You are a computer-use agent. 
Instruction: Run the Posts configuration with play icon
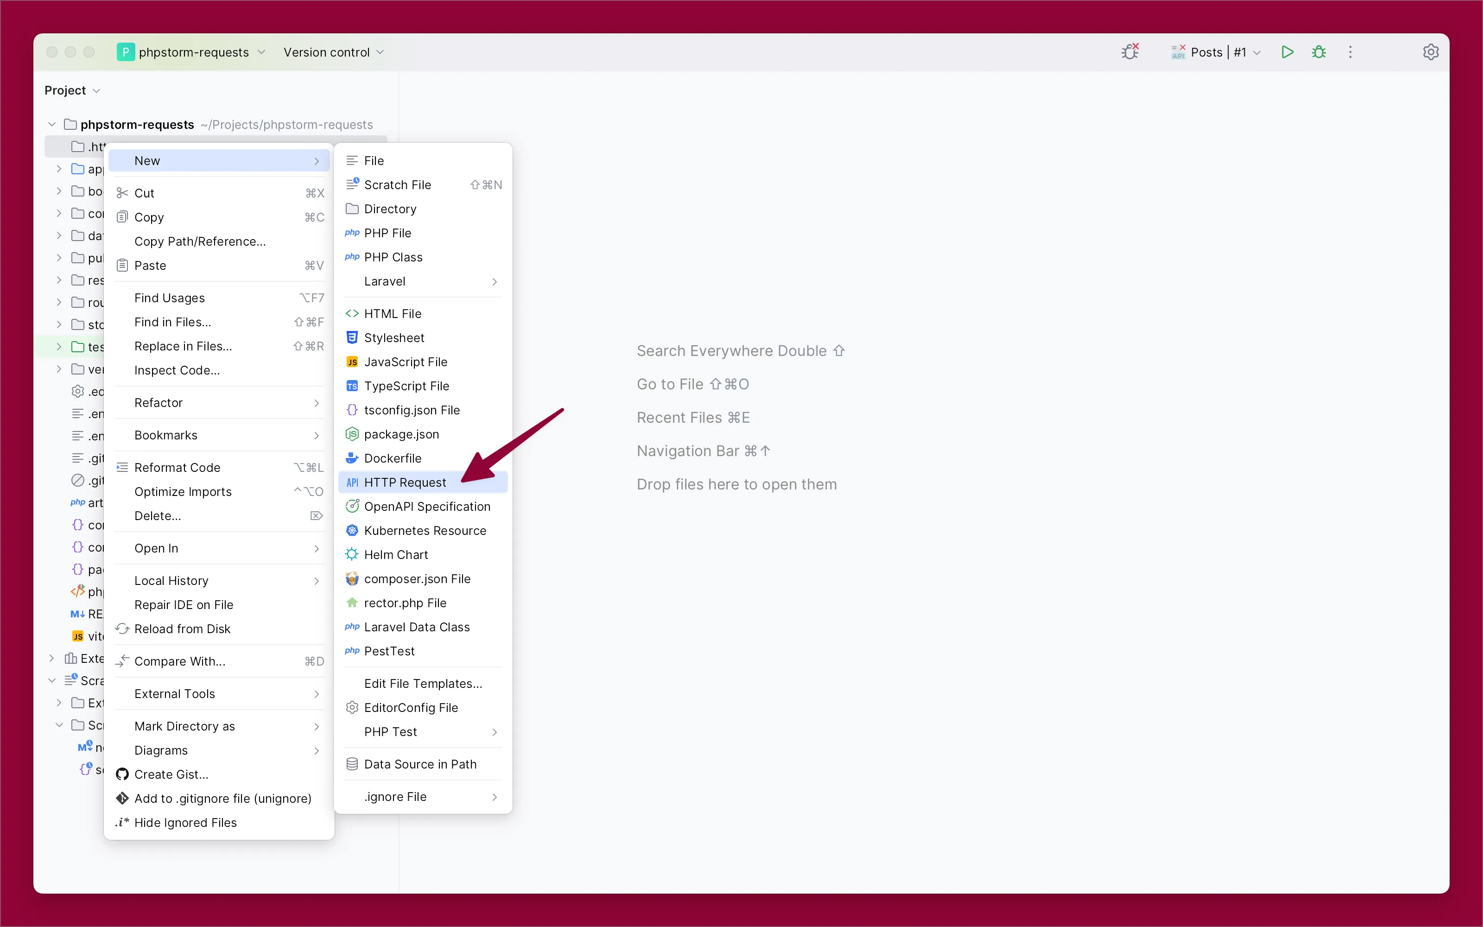click(x=1287, y=52)
